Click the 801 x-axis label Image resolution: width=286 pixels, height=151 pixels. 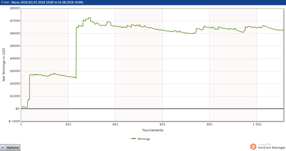tap(210, 124)
